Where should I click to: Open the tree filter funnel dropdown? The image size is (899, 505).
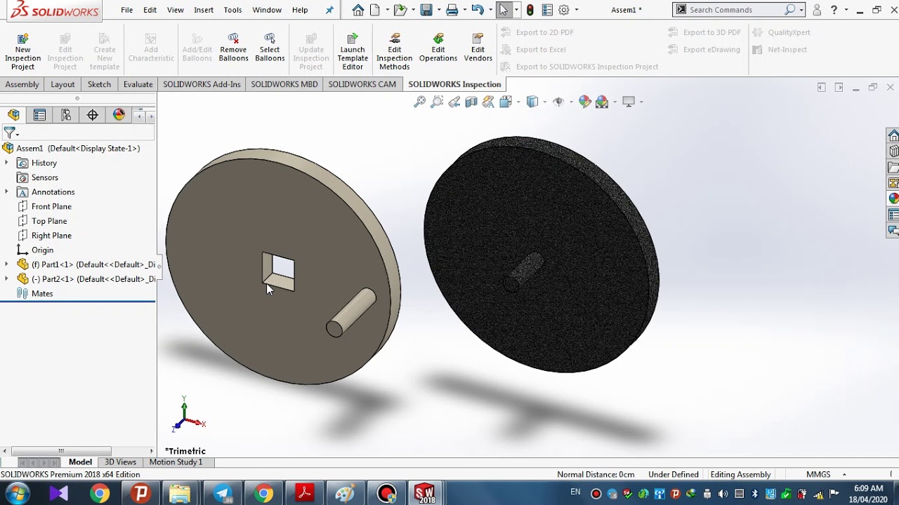pos(11,133)
